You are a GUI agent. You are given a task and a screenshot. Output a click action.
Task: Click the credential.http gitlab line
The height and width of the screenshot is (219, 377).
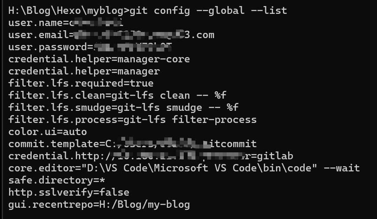151,156
